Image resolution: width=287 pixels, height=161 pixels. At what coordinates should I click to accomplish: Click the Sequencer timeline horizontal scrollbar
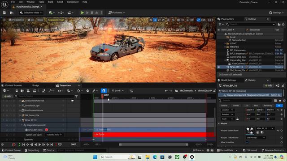(x=153, y=144)
